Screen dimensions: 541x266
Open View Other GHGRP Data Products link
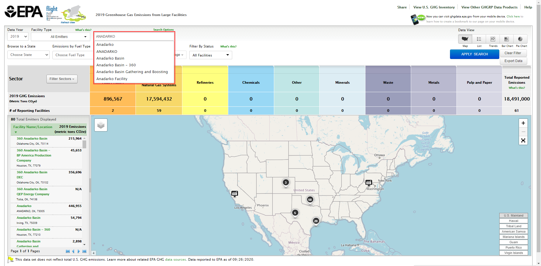(489, 7)
